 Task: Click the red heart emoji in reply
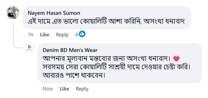176,59
